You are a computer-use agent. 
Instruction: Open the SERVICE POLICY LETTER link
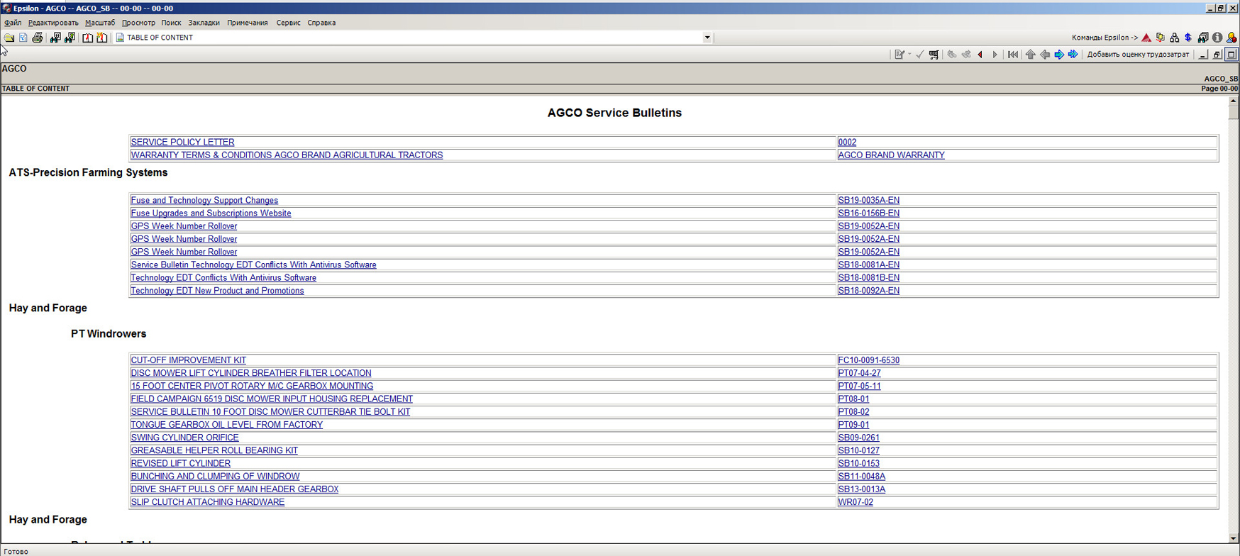tap(182, 142)
